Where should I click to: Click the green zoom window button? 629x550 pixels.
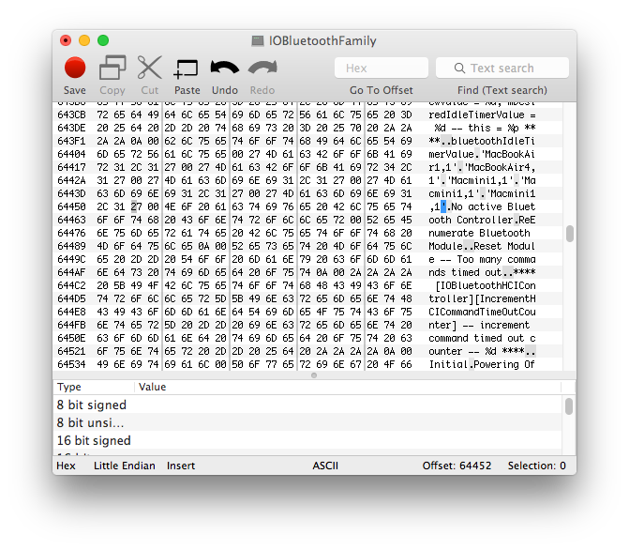tap(103, 40)
